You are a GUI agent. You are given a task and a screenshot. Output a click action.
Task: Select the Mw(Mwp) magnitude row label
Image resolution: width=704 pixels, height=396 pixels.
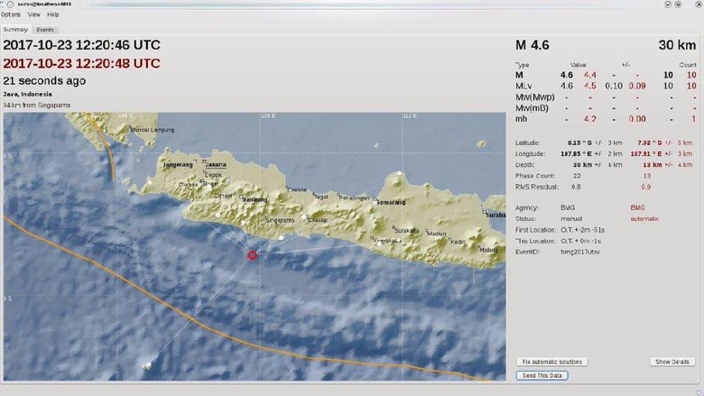[x=534, y=97]
